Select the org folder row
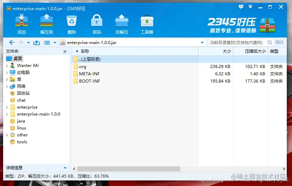The width and height of the screenshot is (292, 186). [x=179, y=67]
